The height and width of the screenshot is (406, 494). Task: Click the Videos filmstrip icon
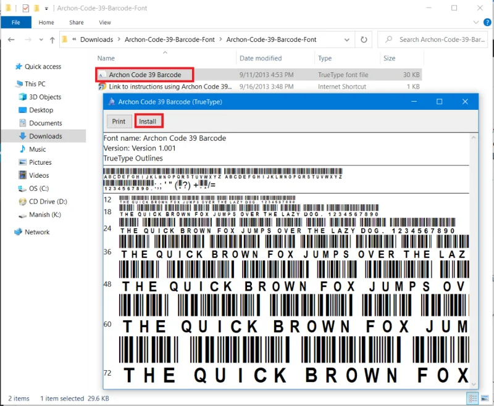click(x=22, y=175)
